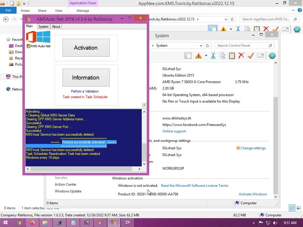The height and width of the screenshot is (227, 303).
Task: Open the Home ribbon tab
Action: click(25, 11)
